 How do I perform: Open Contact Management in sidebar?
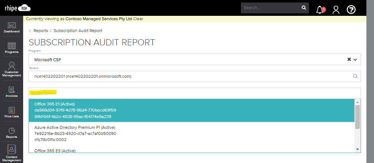tap(12, 153)
